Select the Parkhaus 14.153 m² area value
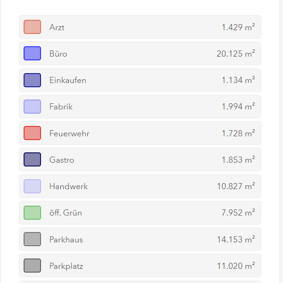Image resolution: width=283 pixels, height=283 pixels. click(236, 240)
